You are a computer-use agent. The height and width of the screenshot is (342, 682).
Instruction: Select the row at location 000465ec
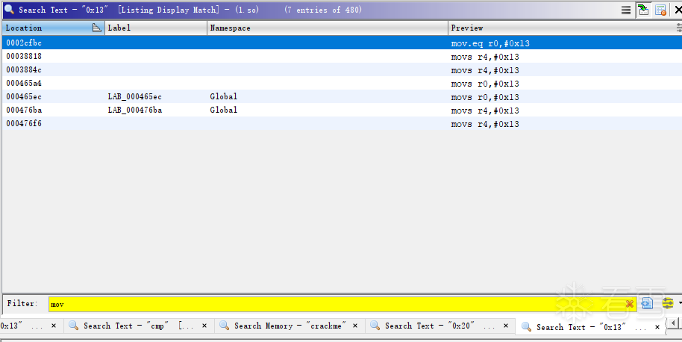[342, 96]
